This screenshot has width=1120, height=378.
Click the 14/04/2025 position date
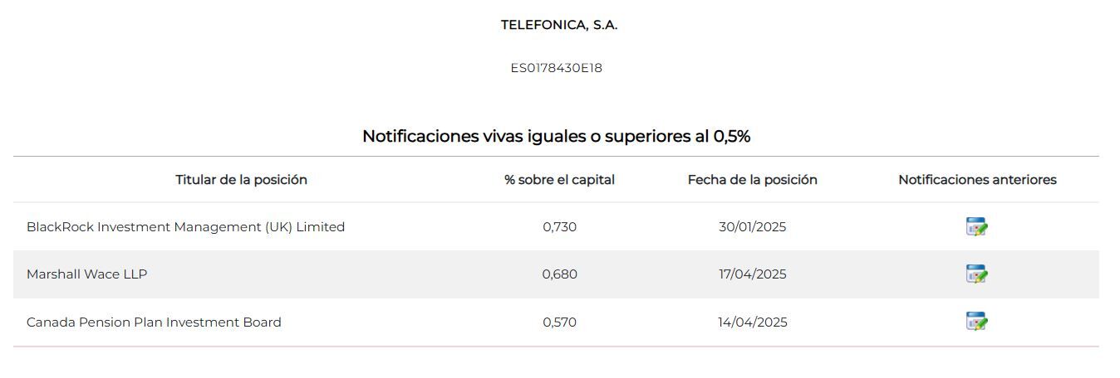[752, 322]
